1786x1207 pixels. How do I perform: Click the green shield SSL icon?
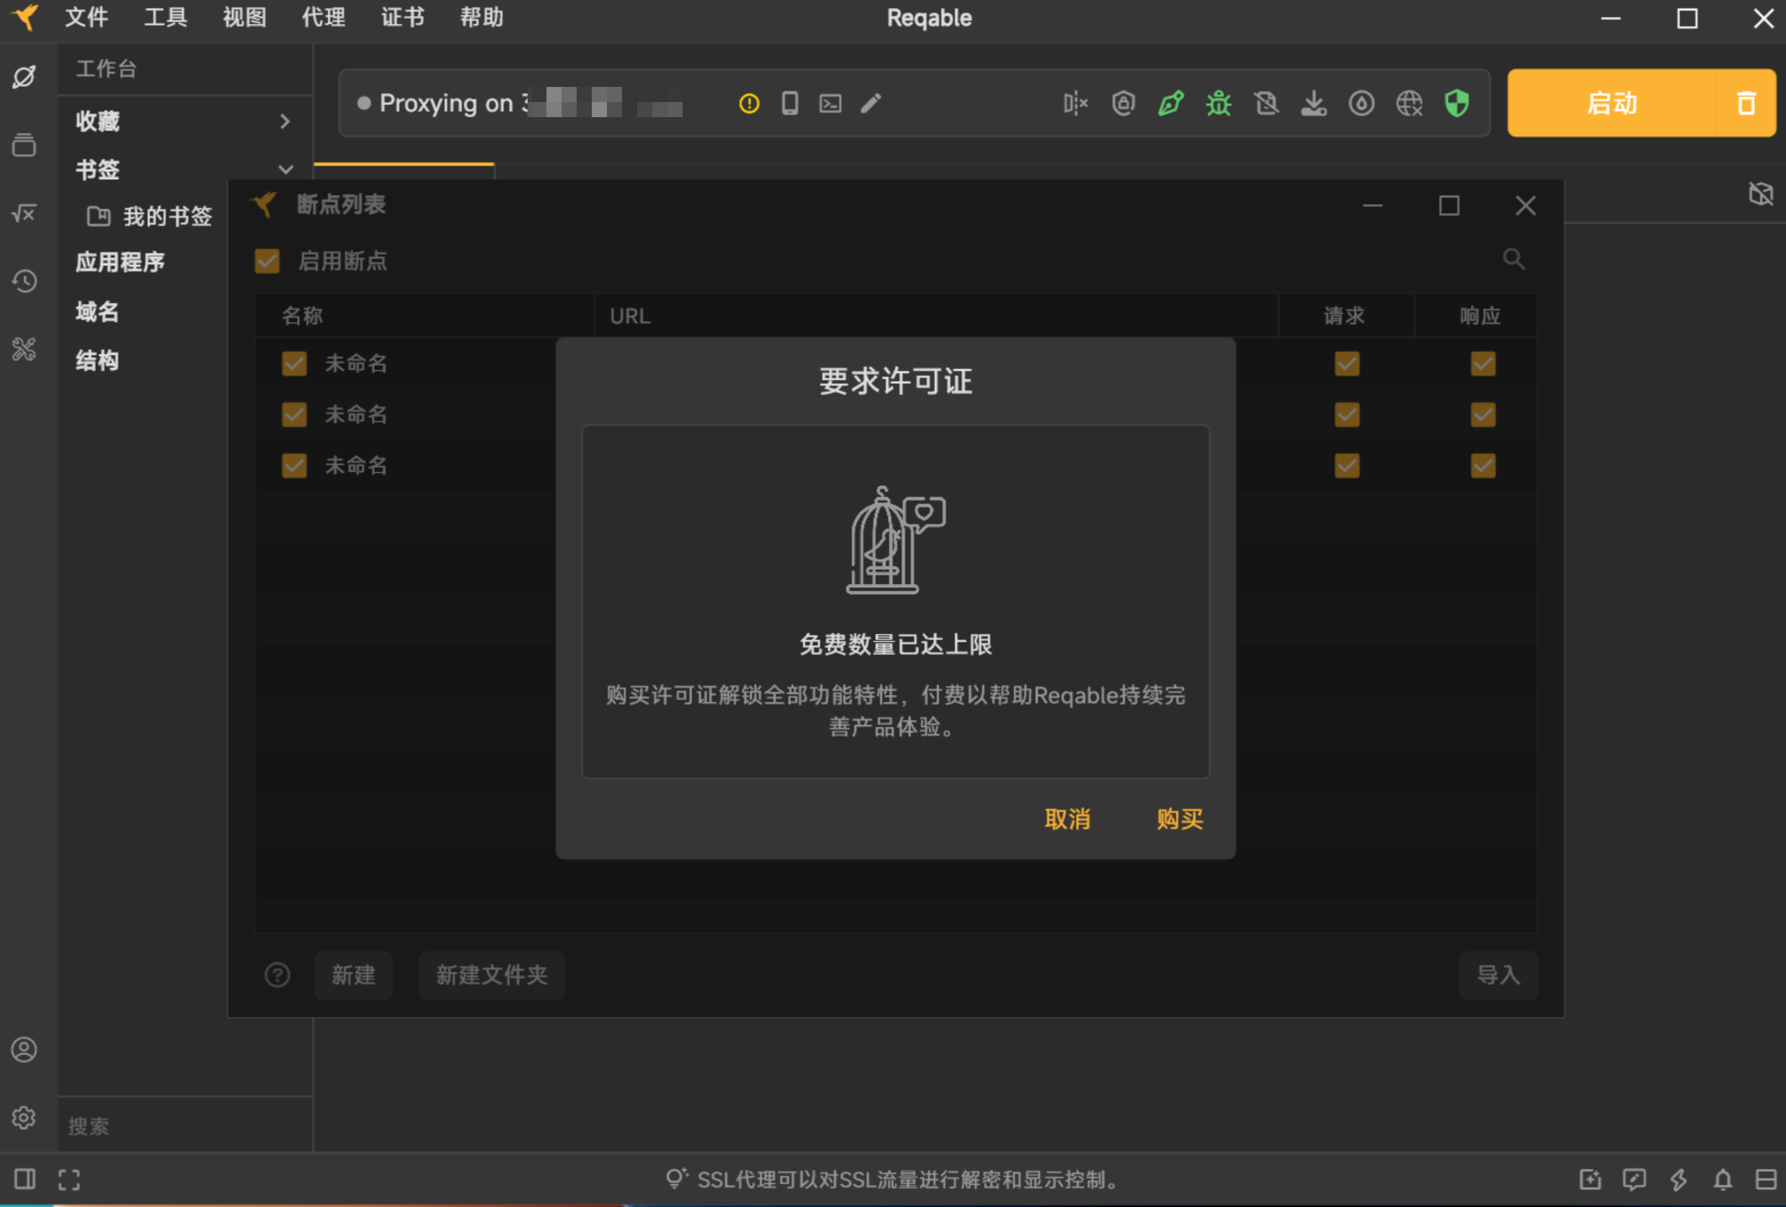[1456, 103]
